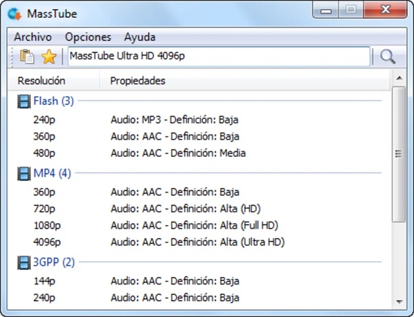The image size is (414, 317).
Task: Click the magnifying glass search icon
Action: 388,57
